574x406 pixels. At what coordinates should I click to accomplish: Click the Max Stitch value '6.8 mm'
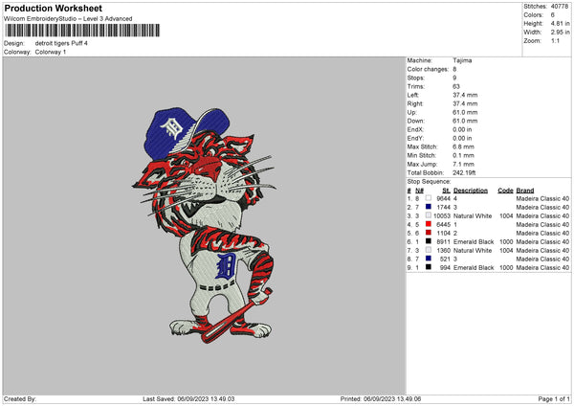463,147
